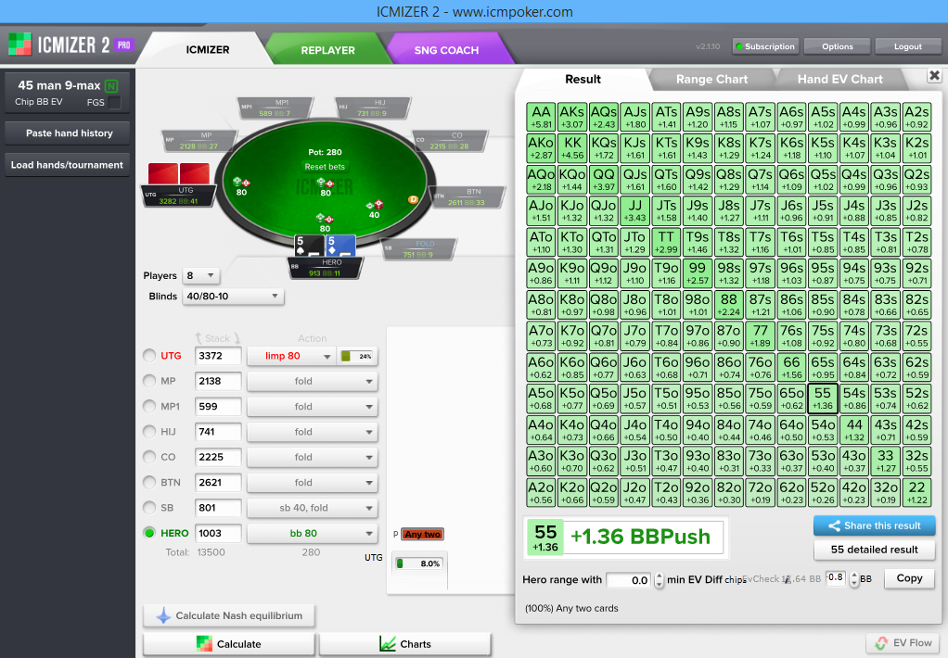Click the HERO stack field 1003
Screen dimensions: 948x658
click(x=218, y=534)
